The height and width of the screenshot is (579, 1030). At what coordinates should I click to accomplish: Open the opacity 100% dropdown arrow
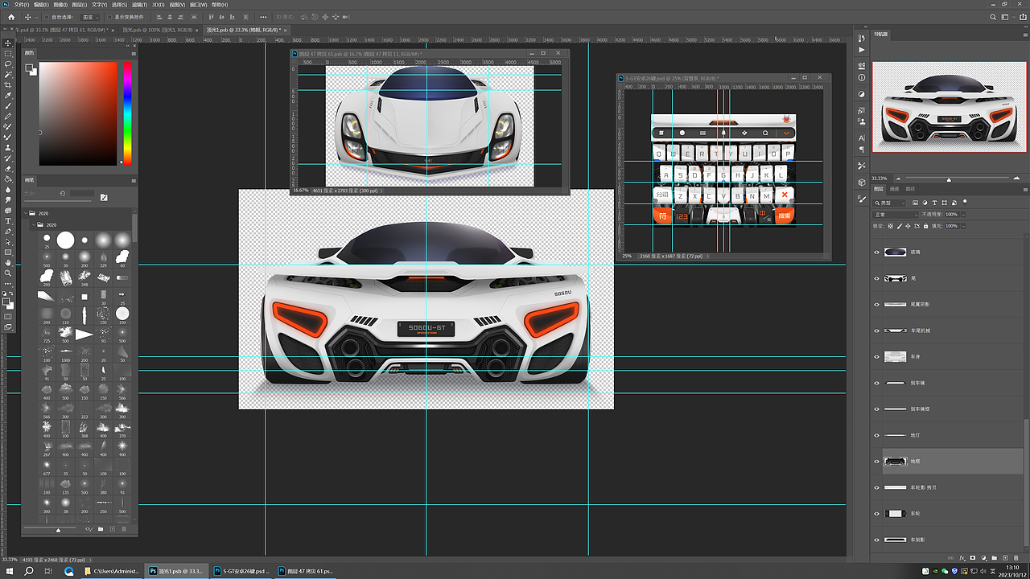(x=962, y=215)
